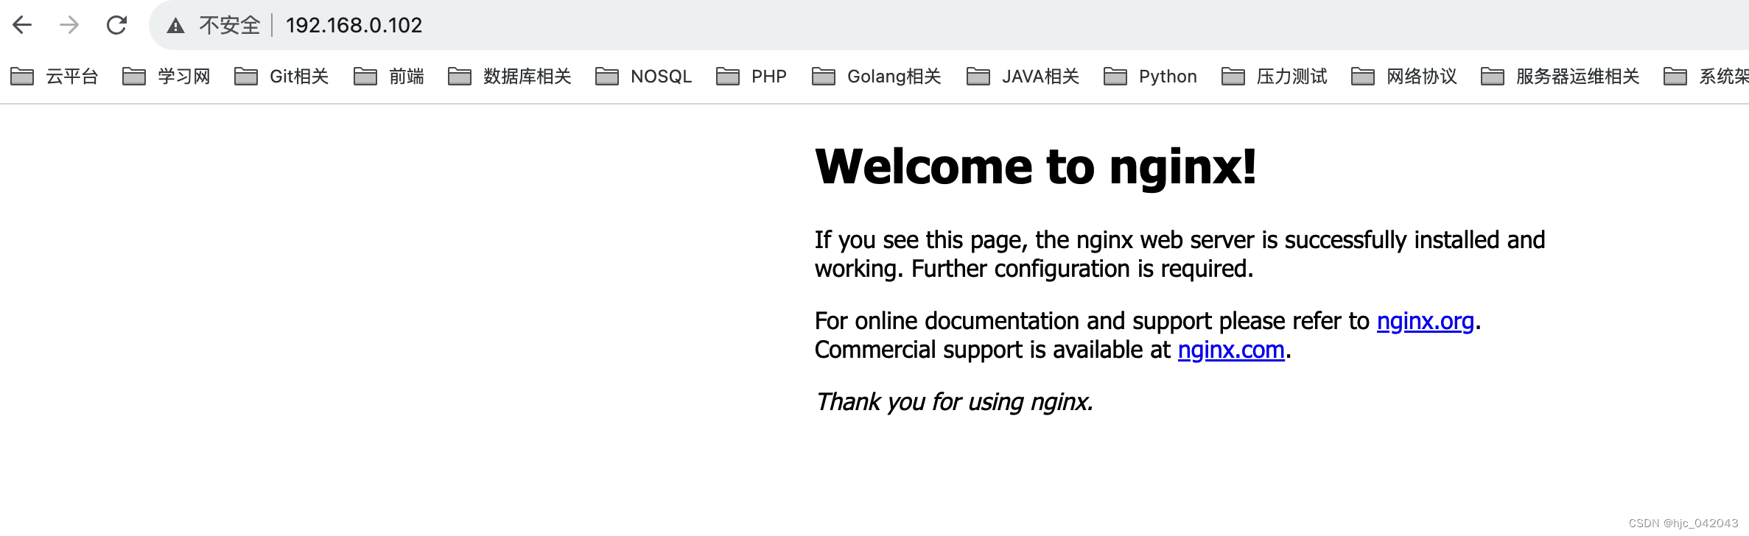The height and width of the screenshot is (536, 1749).
Task: Open the 云平台 bookmark folder
Action: pyautogui.click(x=55, y=77)
